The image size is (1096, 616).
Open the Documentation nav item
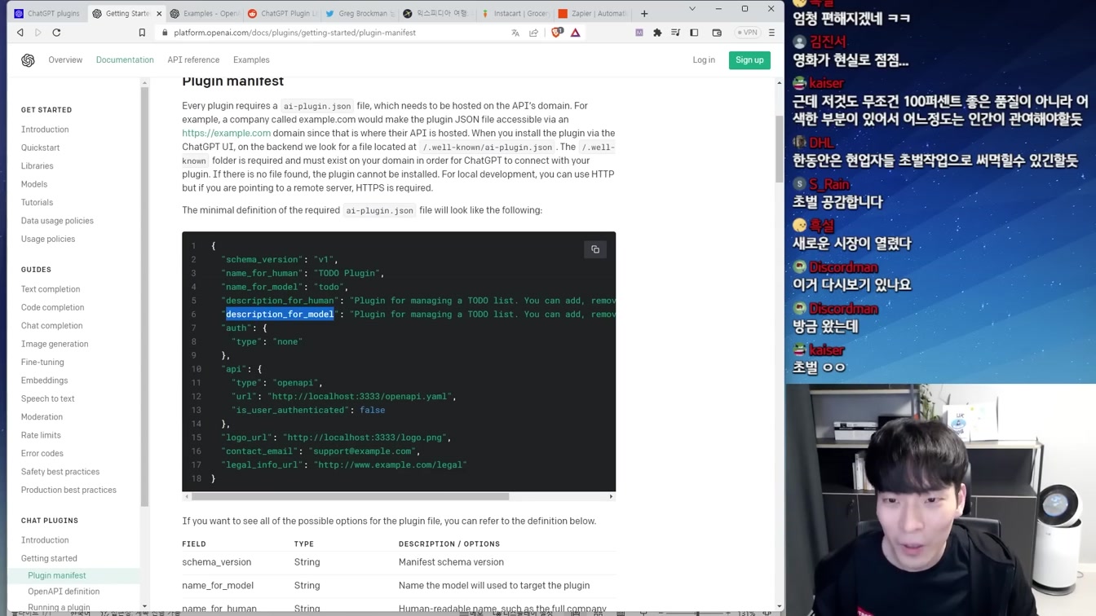[125, 60]
